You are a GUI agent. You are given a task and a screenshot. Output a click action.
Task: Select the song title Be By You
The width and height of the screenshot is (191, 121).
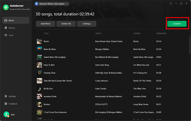pos(48,89)
